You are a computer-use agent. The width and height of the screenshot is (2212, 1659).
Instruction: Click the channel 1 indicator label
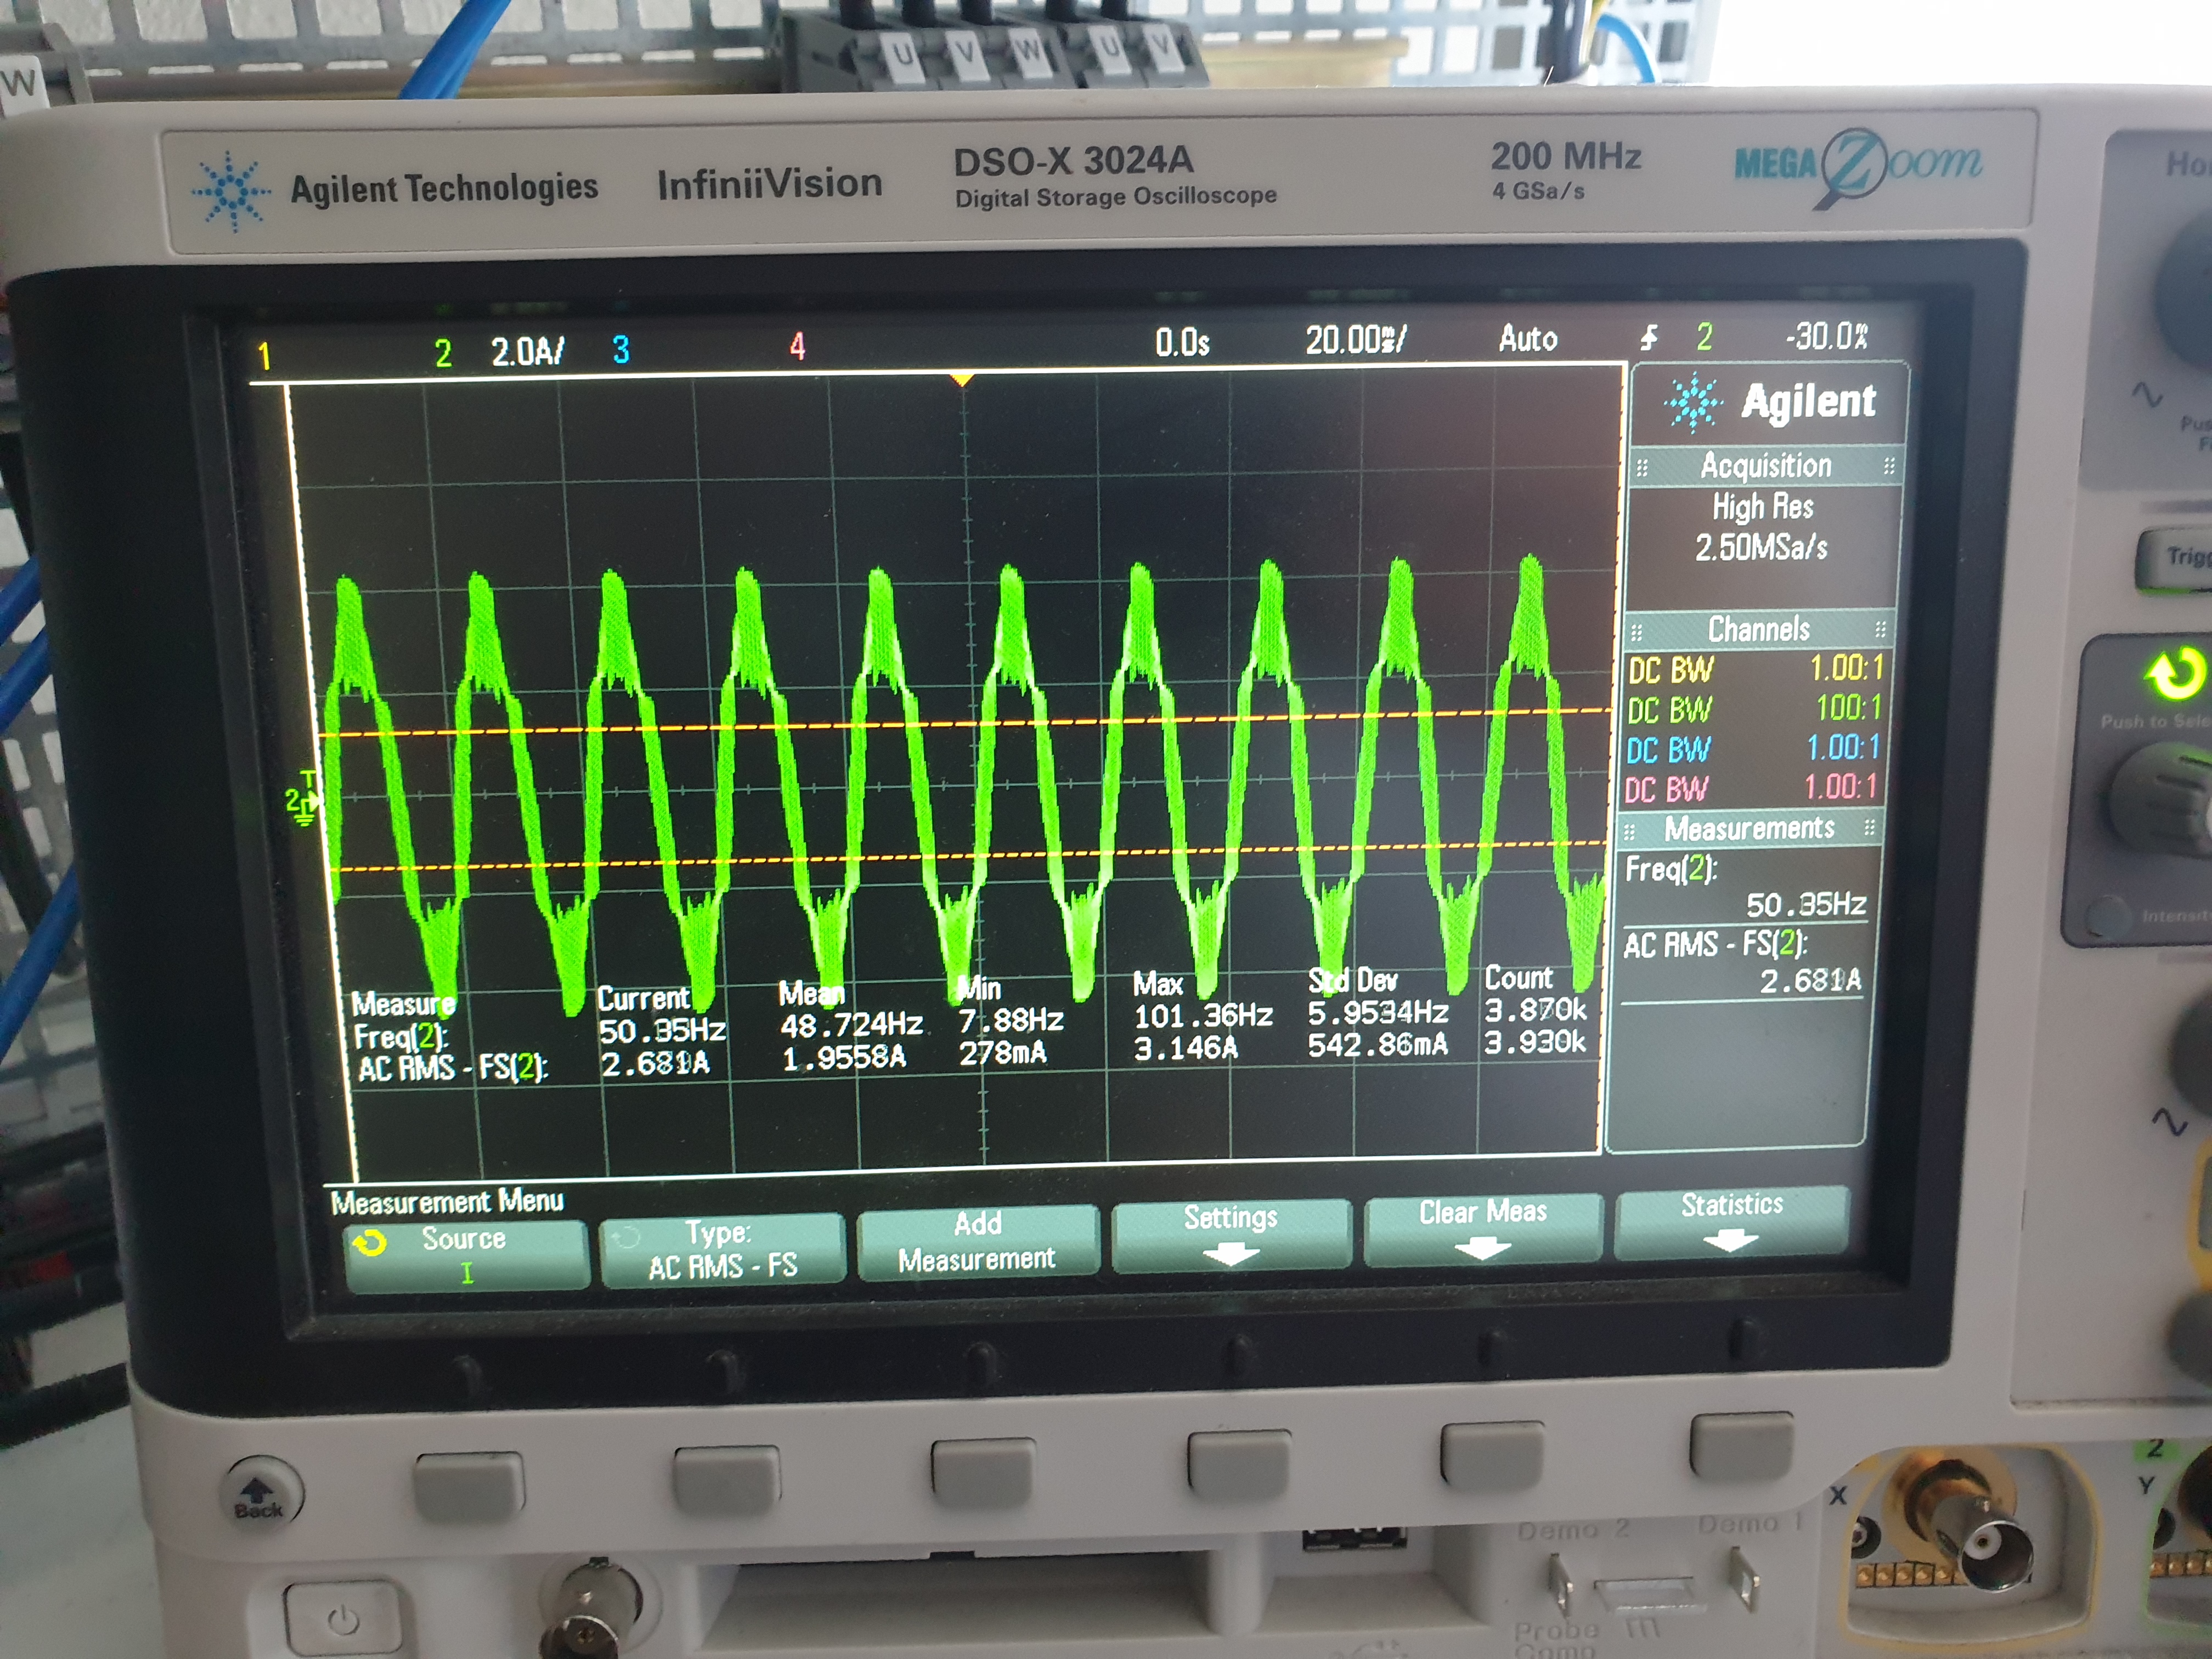[264, 356]
